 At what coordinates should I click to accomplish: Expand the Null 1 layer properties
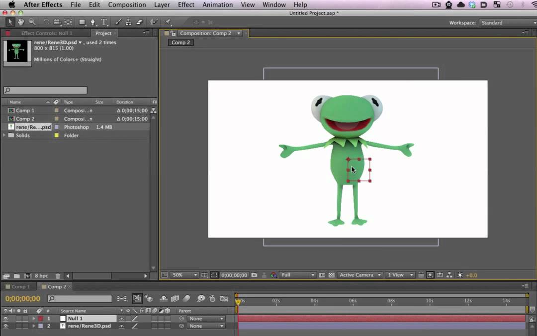coord(34,319)
